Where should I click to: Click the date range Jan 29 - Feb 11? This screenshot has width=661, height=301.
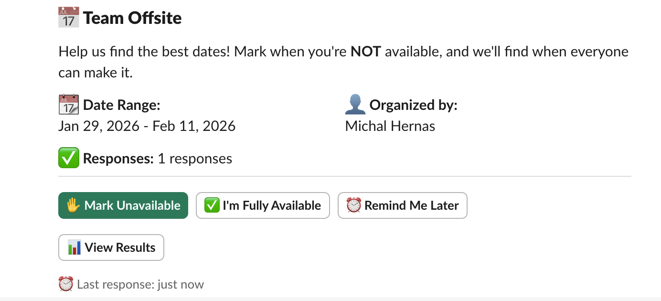[147, 126]
